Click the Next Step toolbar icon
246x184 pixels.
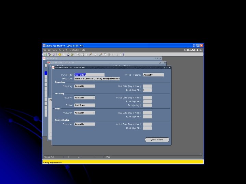tap(64, 55)
